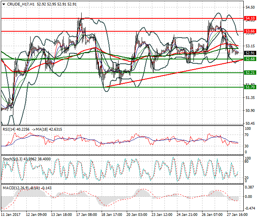
Task: Select the 13 Jan 18:00 time axis label
Action: coord(62,215)
